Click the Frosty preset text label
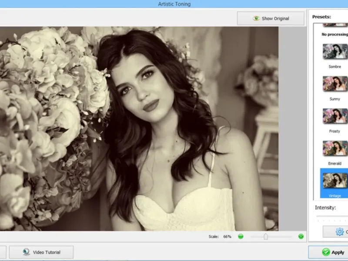The image size is (348, 261). pyautogui.click(x=335, y=131)
